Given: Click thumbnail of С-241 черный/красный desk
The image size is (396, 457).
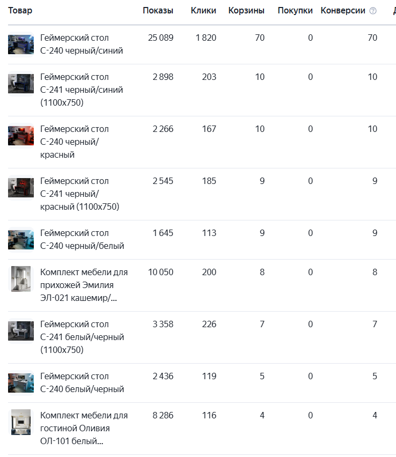Looking at the screenshot, I should 21,188.
